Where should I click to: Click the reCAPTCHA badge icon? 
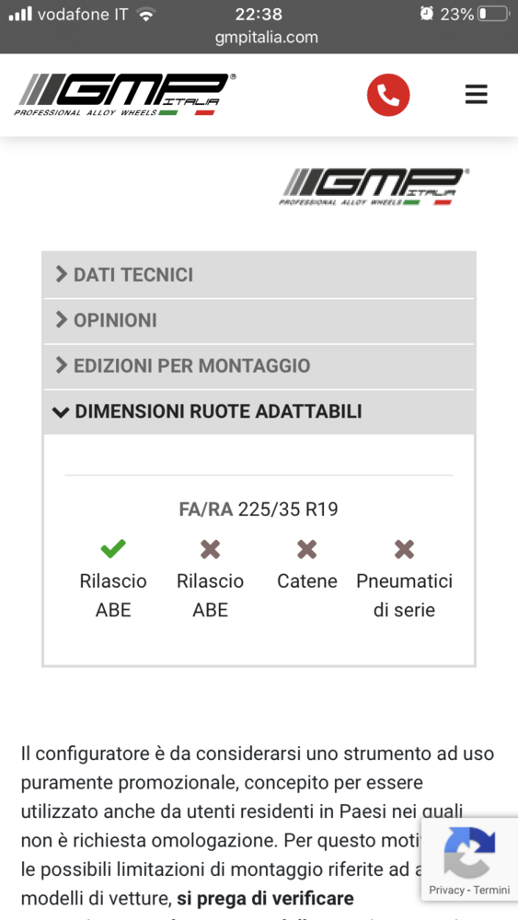click(469, 852)
